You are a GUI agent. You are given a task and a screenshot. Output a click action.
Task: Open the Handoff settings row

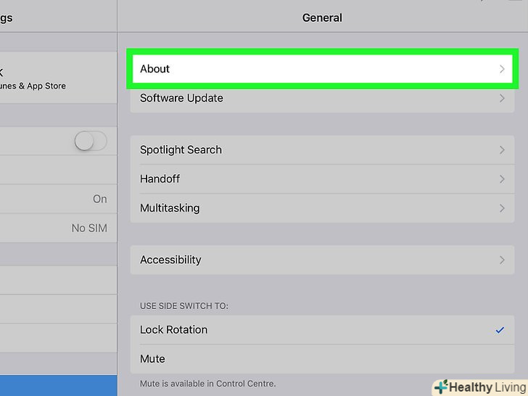click(319, 178)
